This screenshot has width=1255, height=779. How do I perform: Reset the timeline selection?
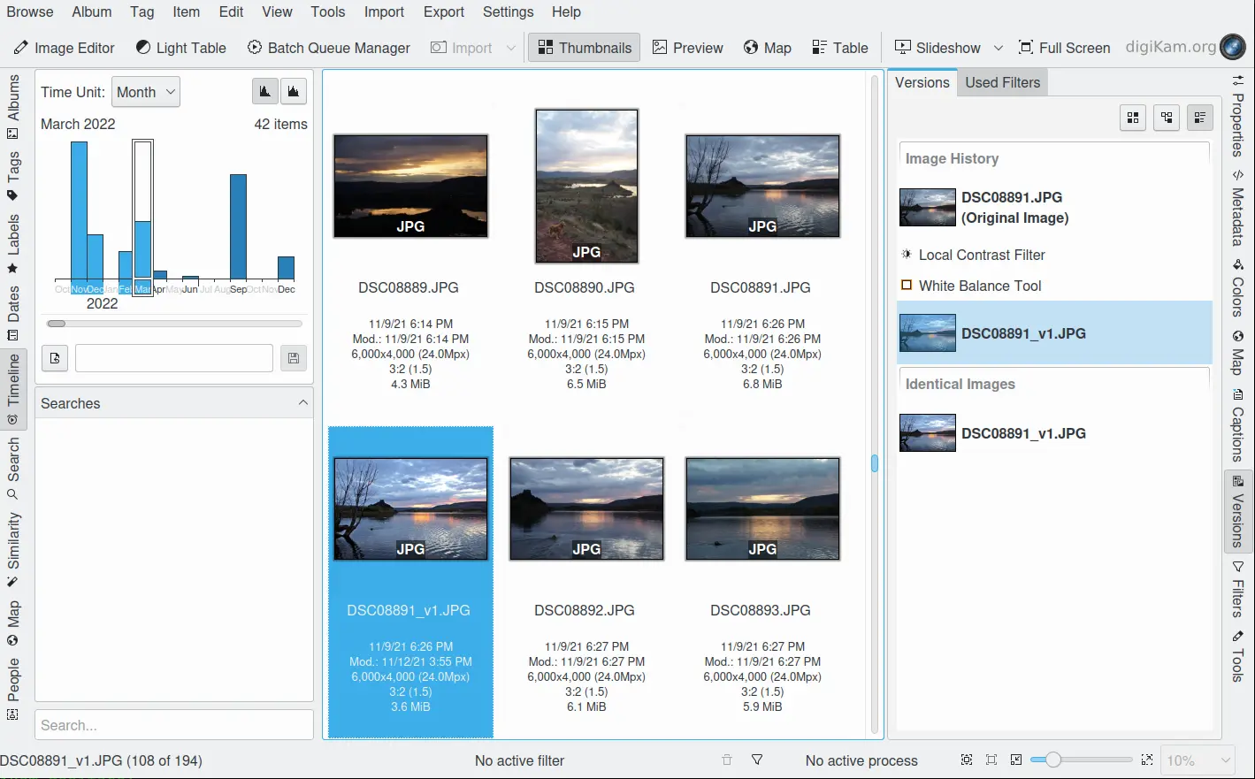55,358
